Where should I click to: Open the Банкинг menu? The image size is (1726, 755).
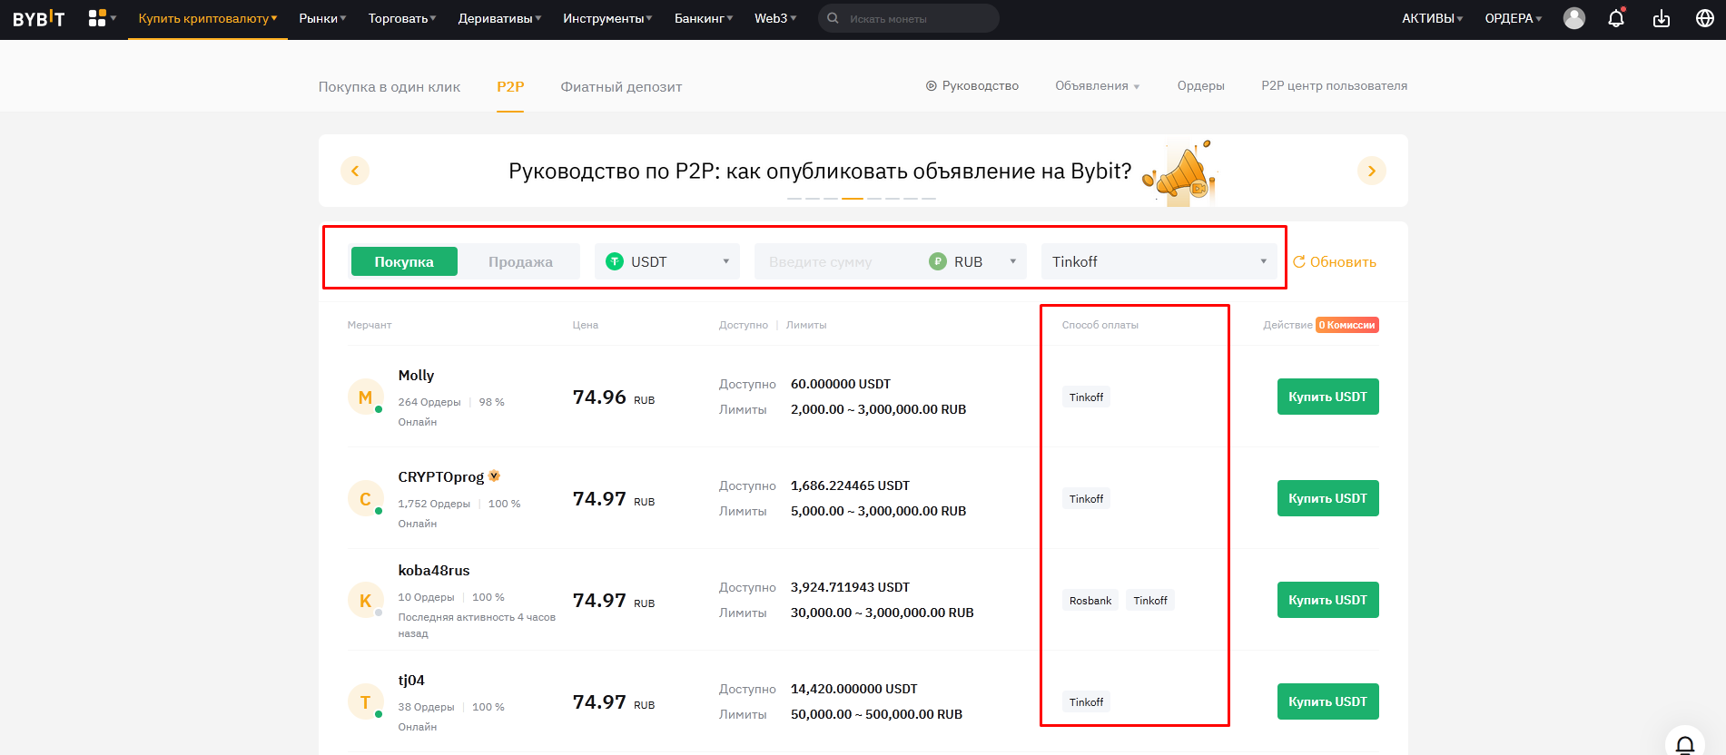point(704,18)
